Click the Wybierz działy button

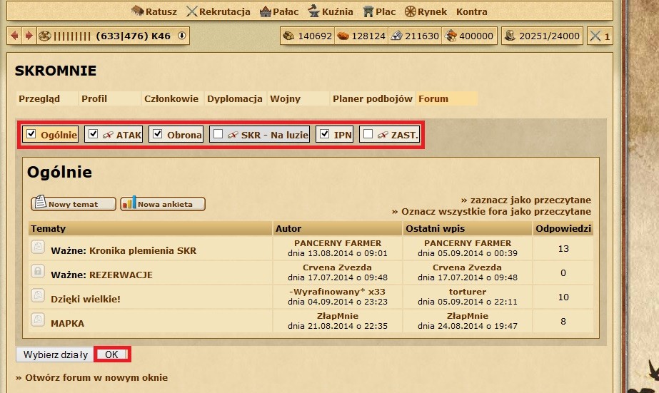click(x=55, y=354)
